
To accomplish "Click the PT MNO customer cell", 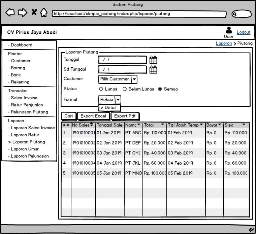I will (133, 173).
